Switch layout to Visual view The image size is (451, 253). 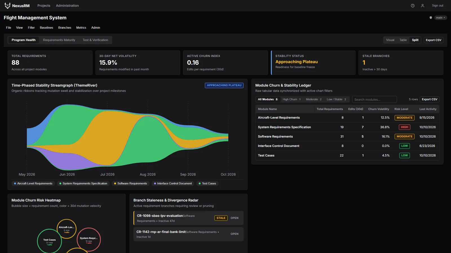(x=390, y=40)
